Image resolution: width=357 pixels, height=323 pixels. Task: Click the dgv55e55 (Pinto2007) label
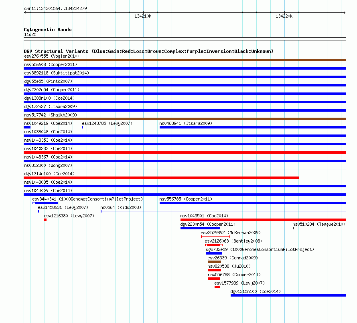coord(48,81)
